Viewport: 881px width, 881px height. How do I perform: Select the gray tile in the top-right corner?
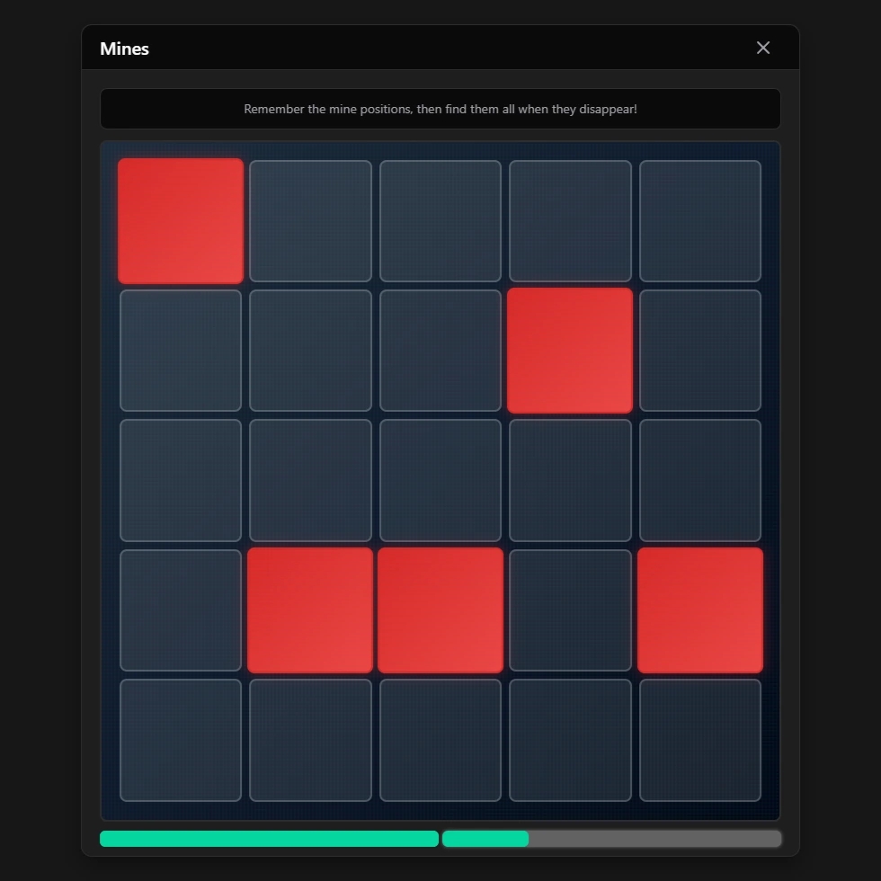click(x=700, y=221)
